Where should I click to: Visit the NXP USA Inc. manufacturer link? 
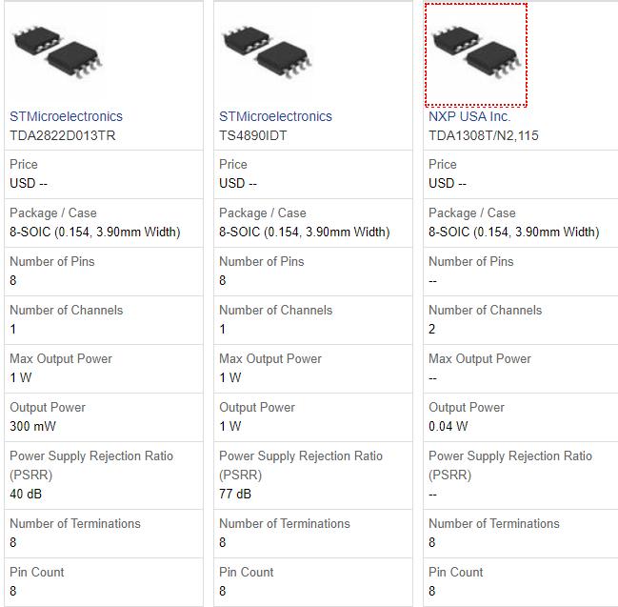tap(469, 116)
